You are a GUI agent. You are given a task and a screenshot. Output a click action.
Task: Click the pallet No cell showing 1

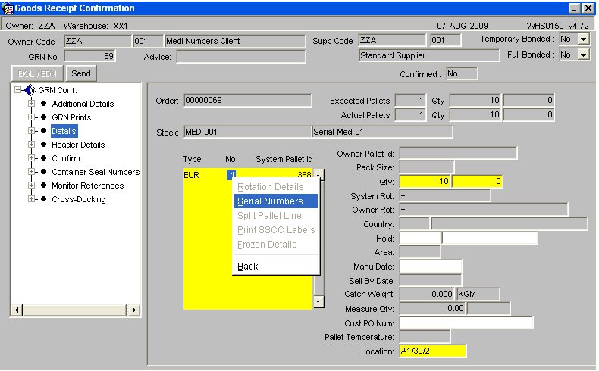(x=231, y=175)
